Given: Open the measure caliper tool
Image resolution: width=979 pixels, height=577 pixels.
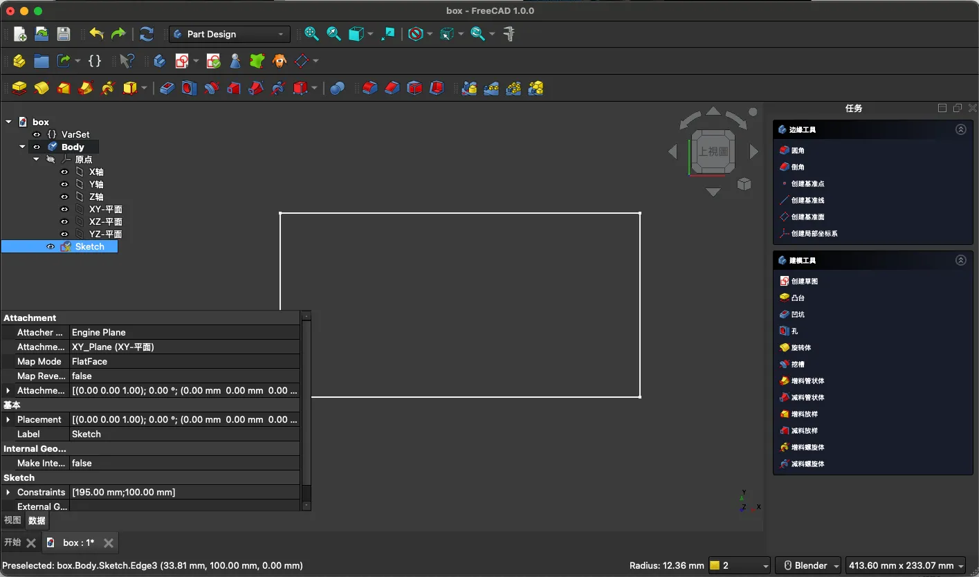Looking at the screenshot, I should [x=510, y=34].
